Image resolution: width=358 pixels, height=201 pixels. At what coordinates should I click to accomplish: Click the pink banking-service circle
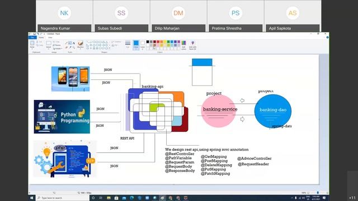pyautogui.click(x=218, y=111)
